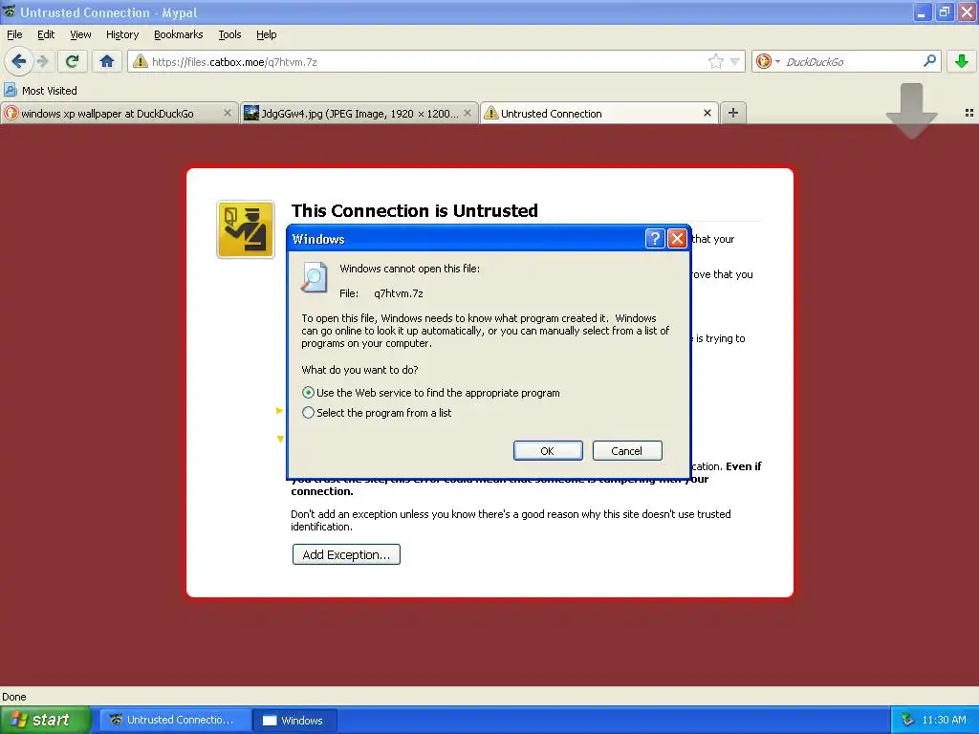The width and height of the screenshot is (979, 734).
Task: Open a new tab with the plus button
Action: 733,113
